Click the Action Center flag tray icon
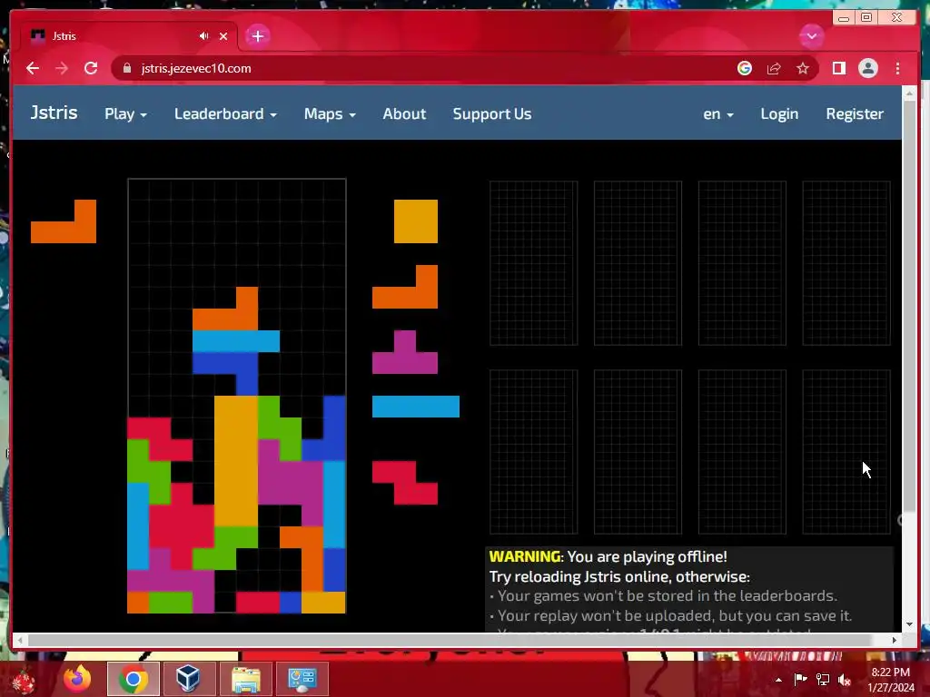 tap(800, 679)
